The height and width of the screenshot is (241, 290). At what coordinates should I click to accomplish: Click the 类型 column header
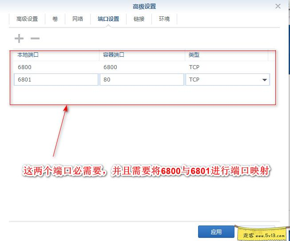[x=226, y=55]
